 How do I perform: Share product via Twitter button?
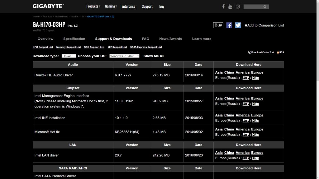coord(238,25)
